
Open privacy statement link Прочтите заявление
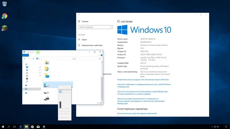click(x=144, y=85)
